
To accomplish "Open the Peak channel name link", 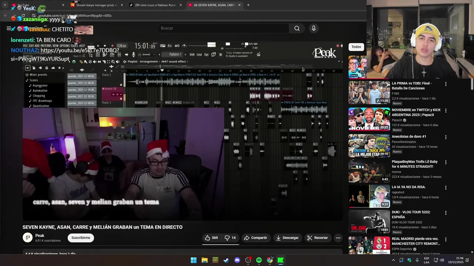I will (40, 236).
